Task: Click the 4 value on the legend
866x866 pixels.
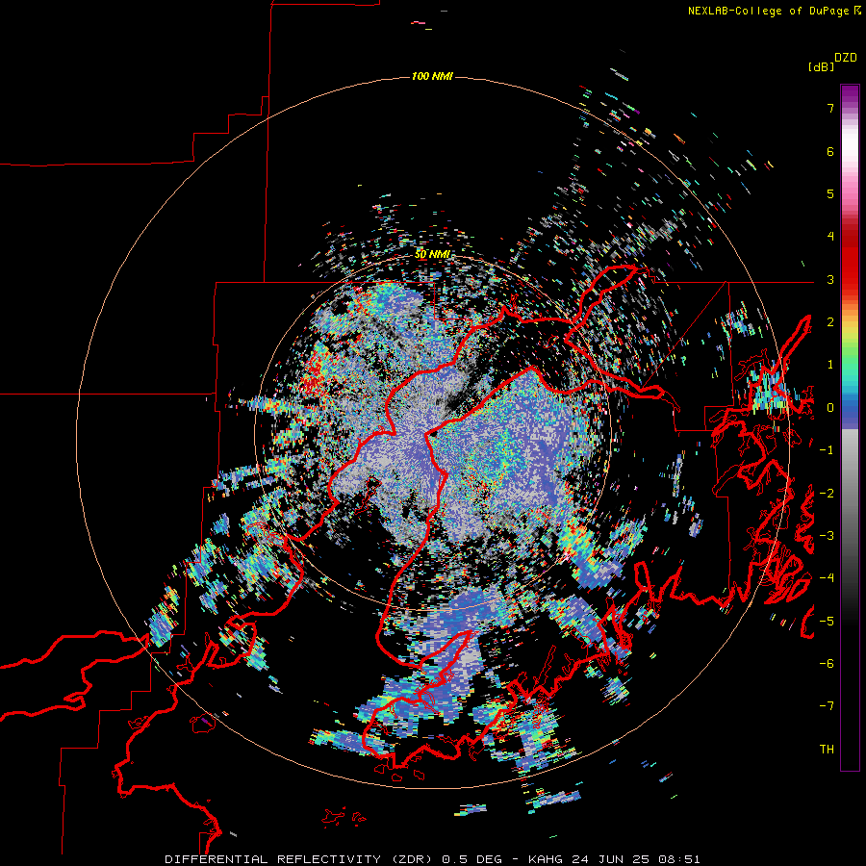Action: click(830, 237)
